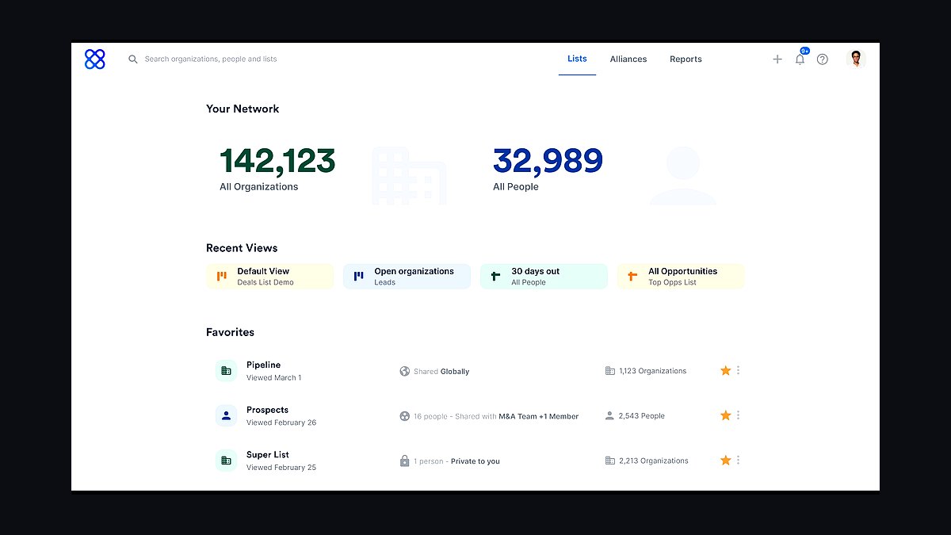Click the orange signpost icon on All Opportunities
Screen dimensions: 951x535
click(632, 277)
